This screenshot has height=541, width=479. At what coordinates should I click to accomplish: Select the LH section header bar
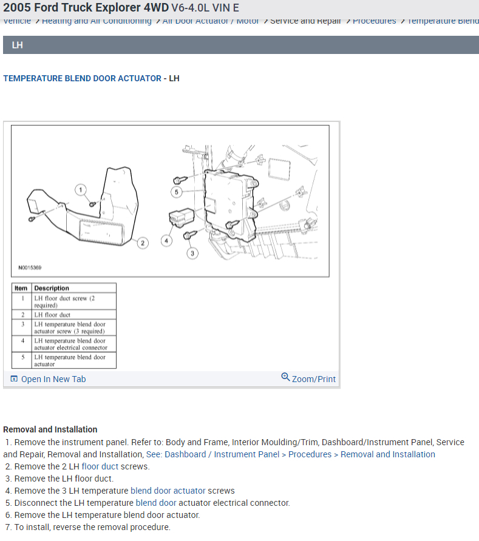241,45
